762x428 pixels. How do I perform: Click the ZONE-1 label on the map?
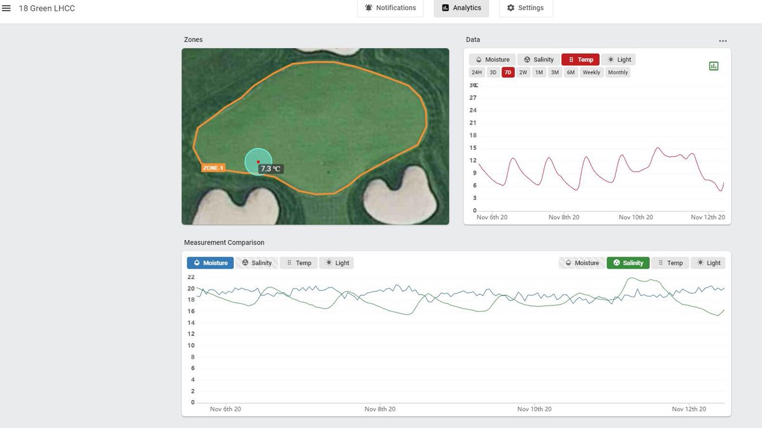[x=213, y=168]
